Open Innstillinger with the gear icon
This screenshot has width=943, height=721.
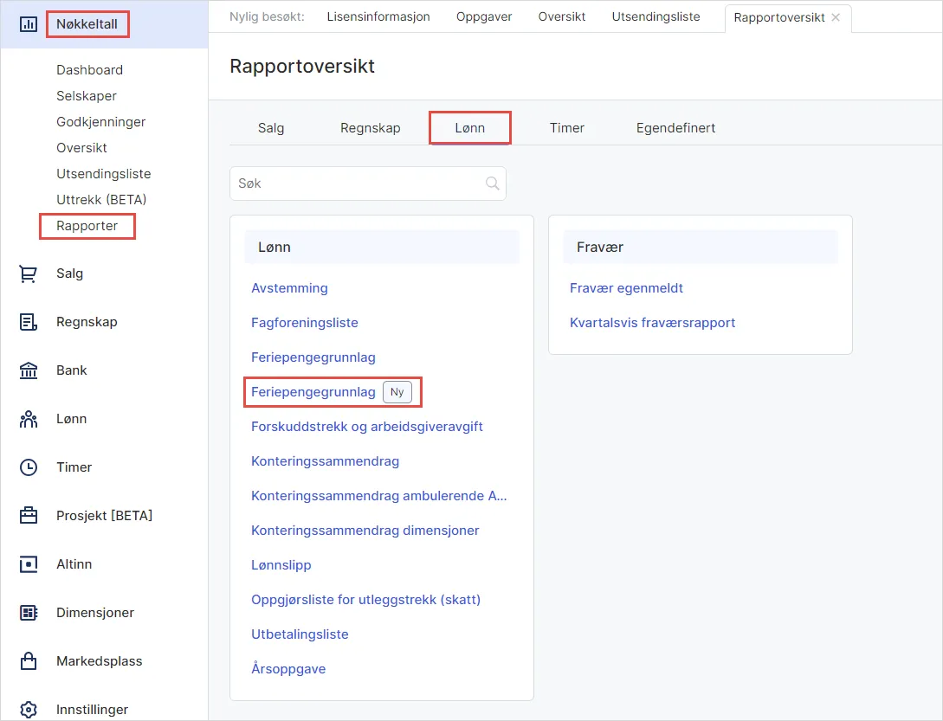tap(29, 708)
